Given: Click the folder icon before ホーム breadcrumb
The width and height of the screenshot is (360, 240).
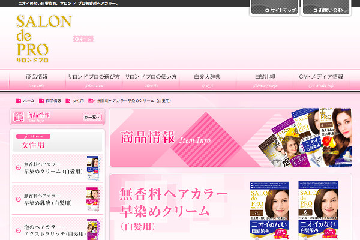Looking at the screenshot, I should click(19, 101).
